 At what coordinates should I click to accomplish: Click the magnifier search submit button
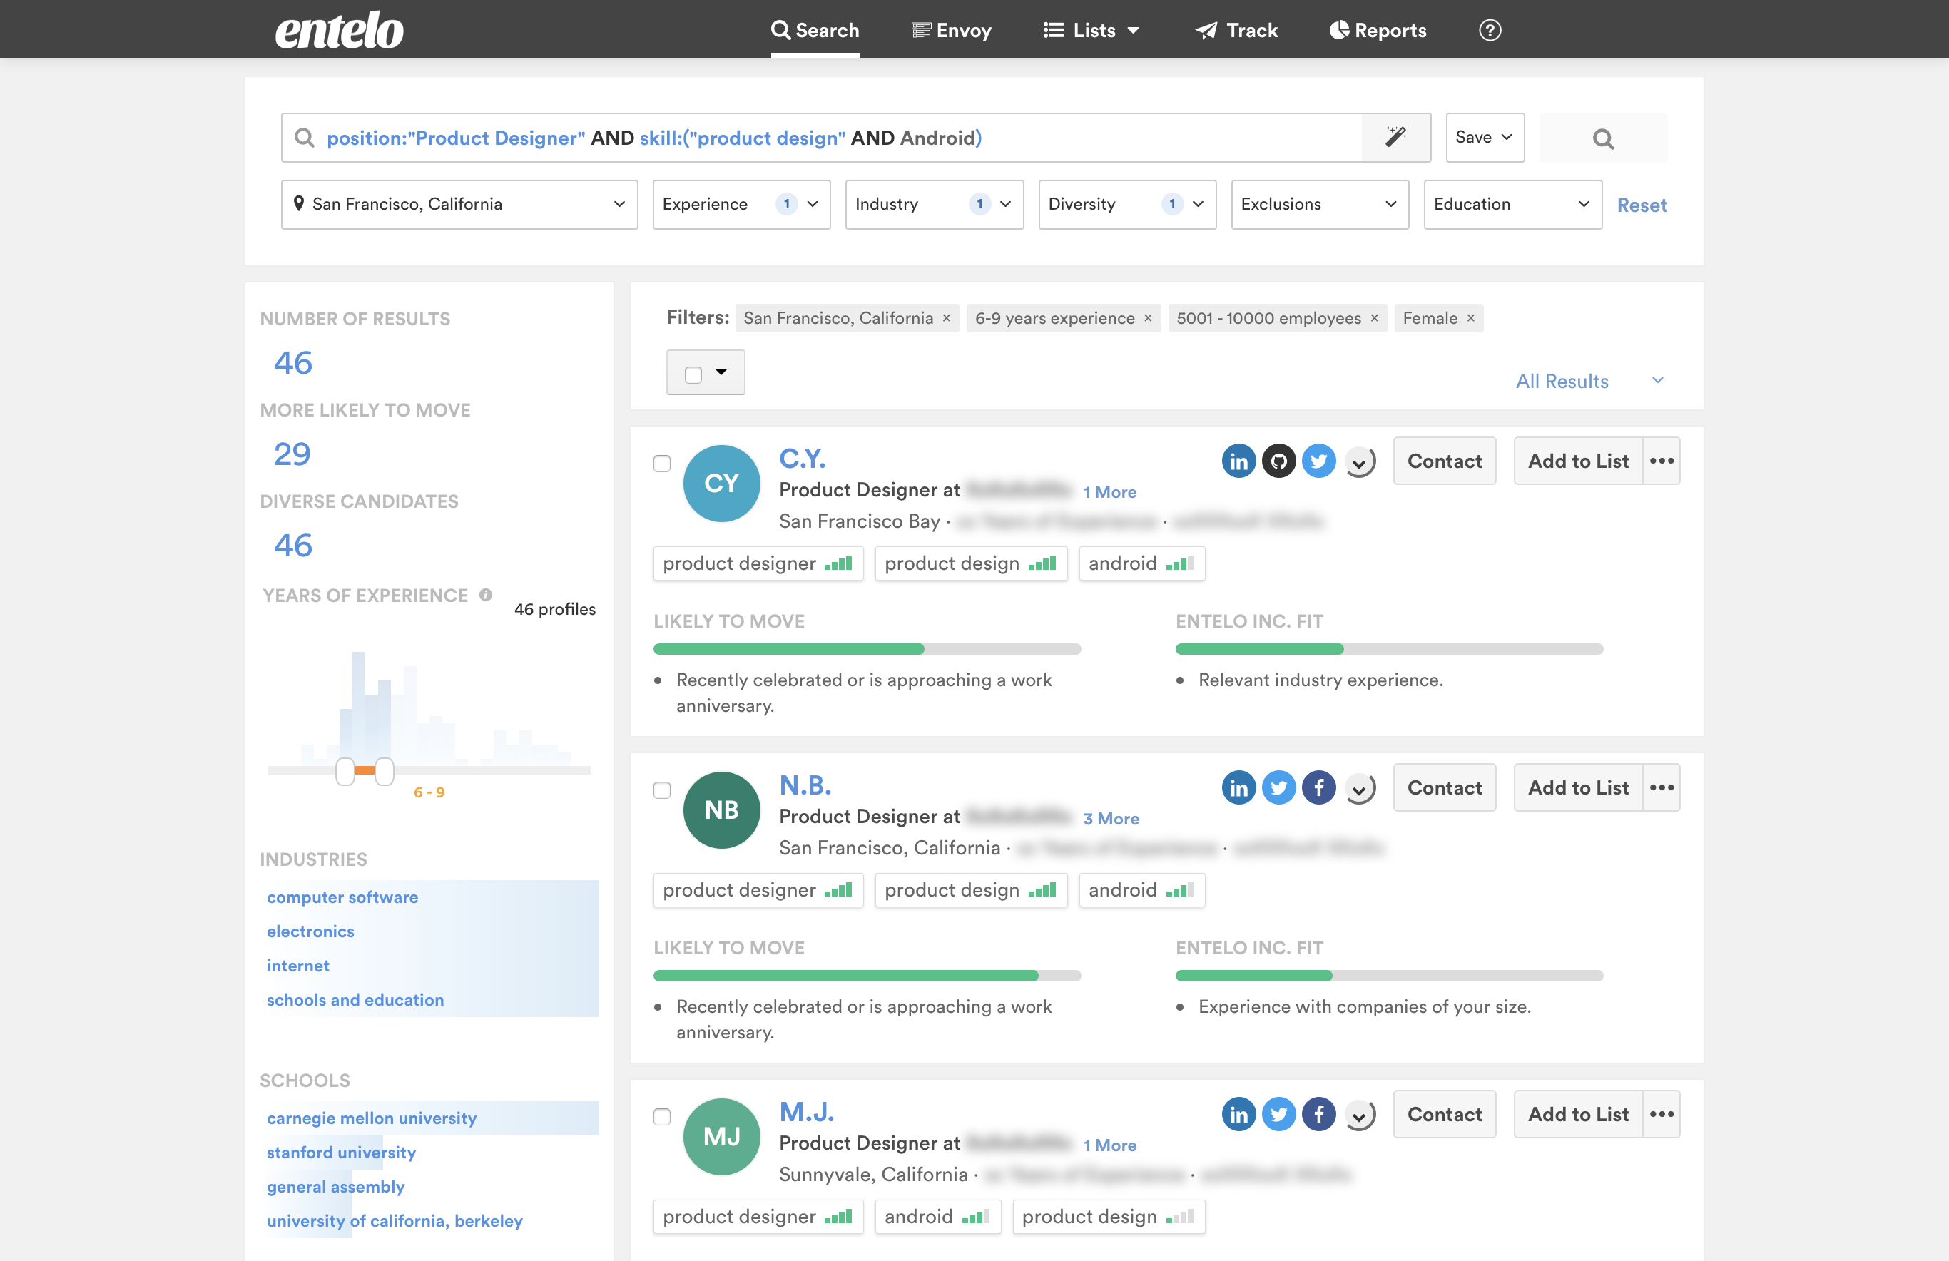coord(1602,138)
